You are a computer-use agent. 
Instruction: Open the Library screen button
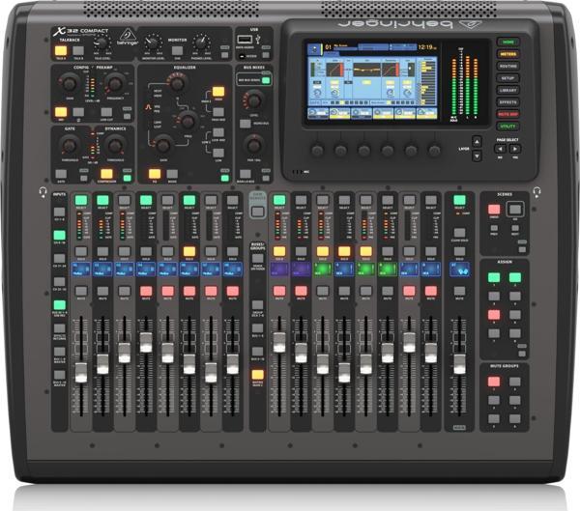click(x=507, y=90)
